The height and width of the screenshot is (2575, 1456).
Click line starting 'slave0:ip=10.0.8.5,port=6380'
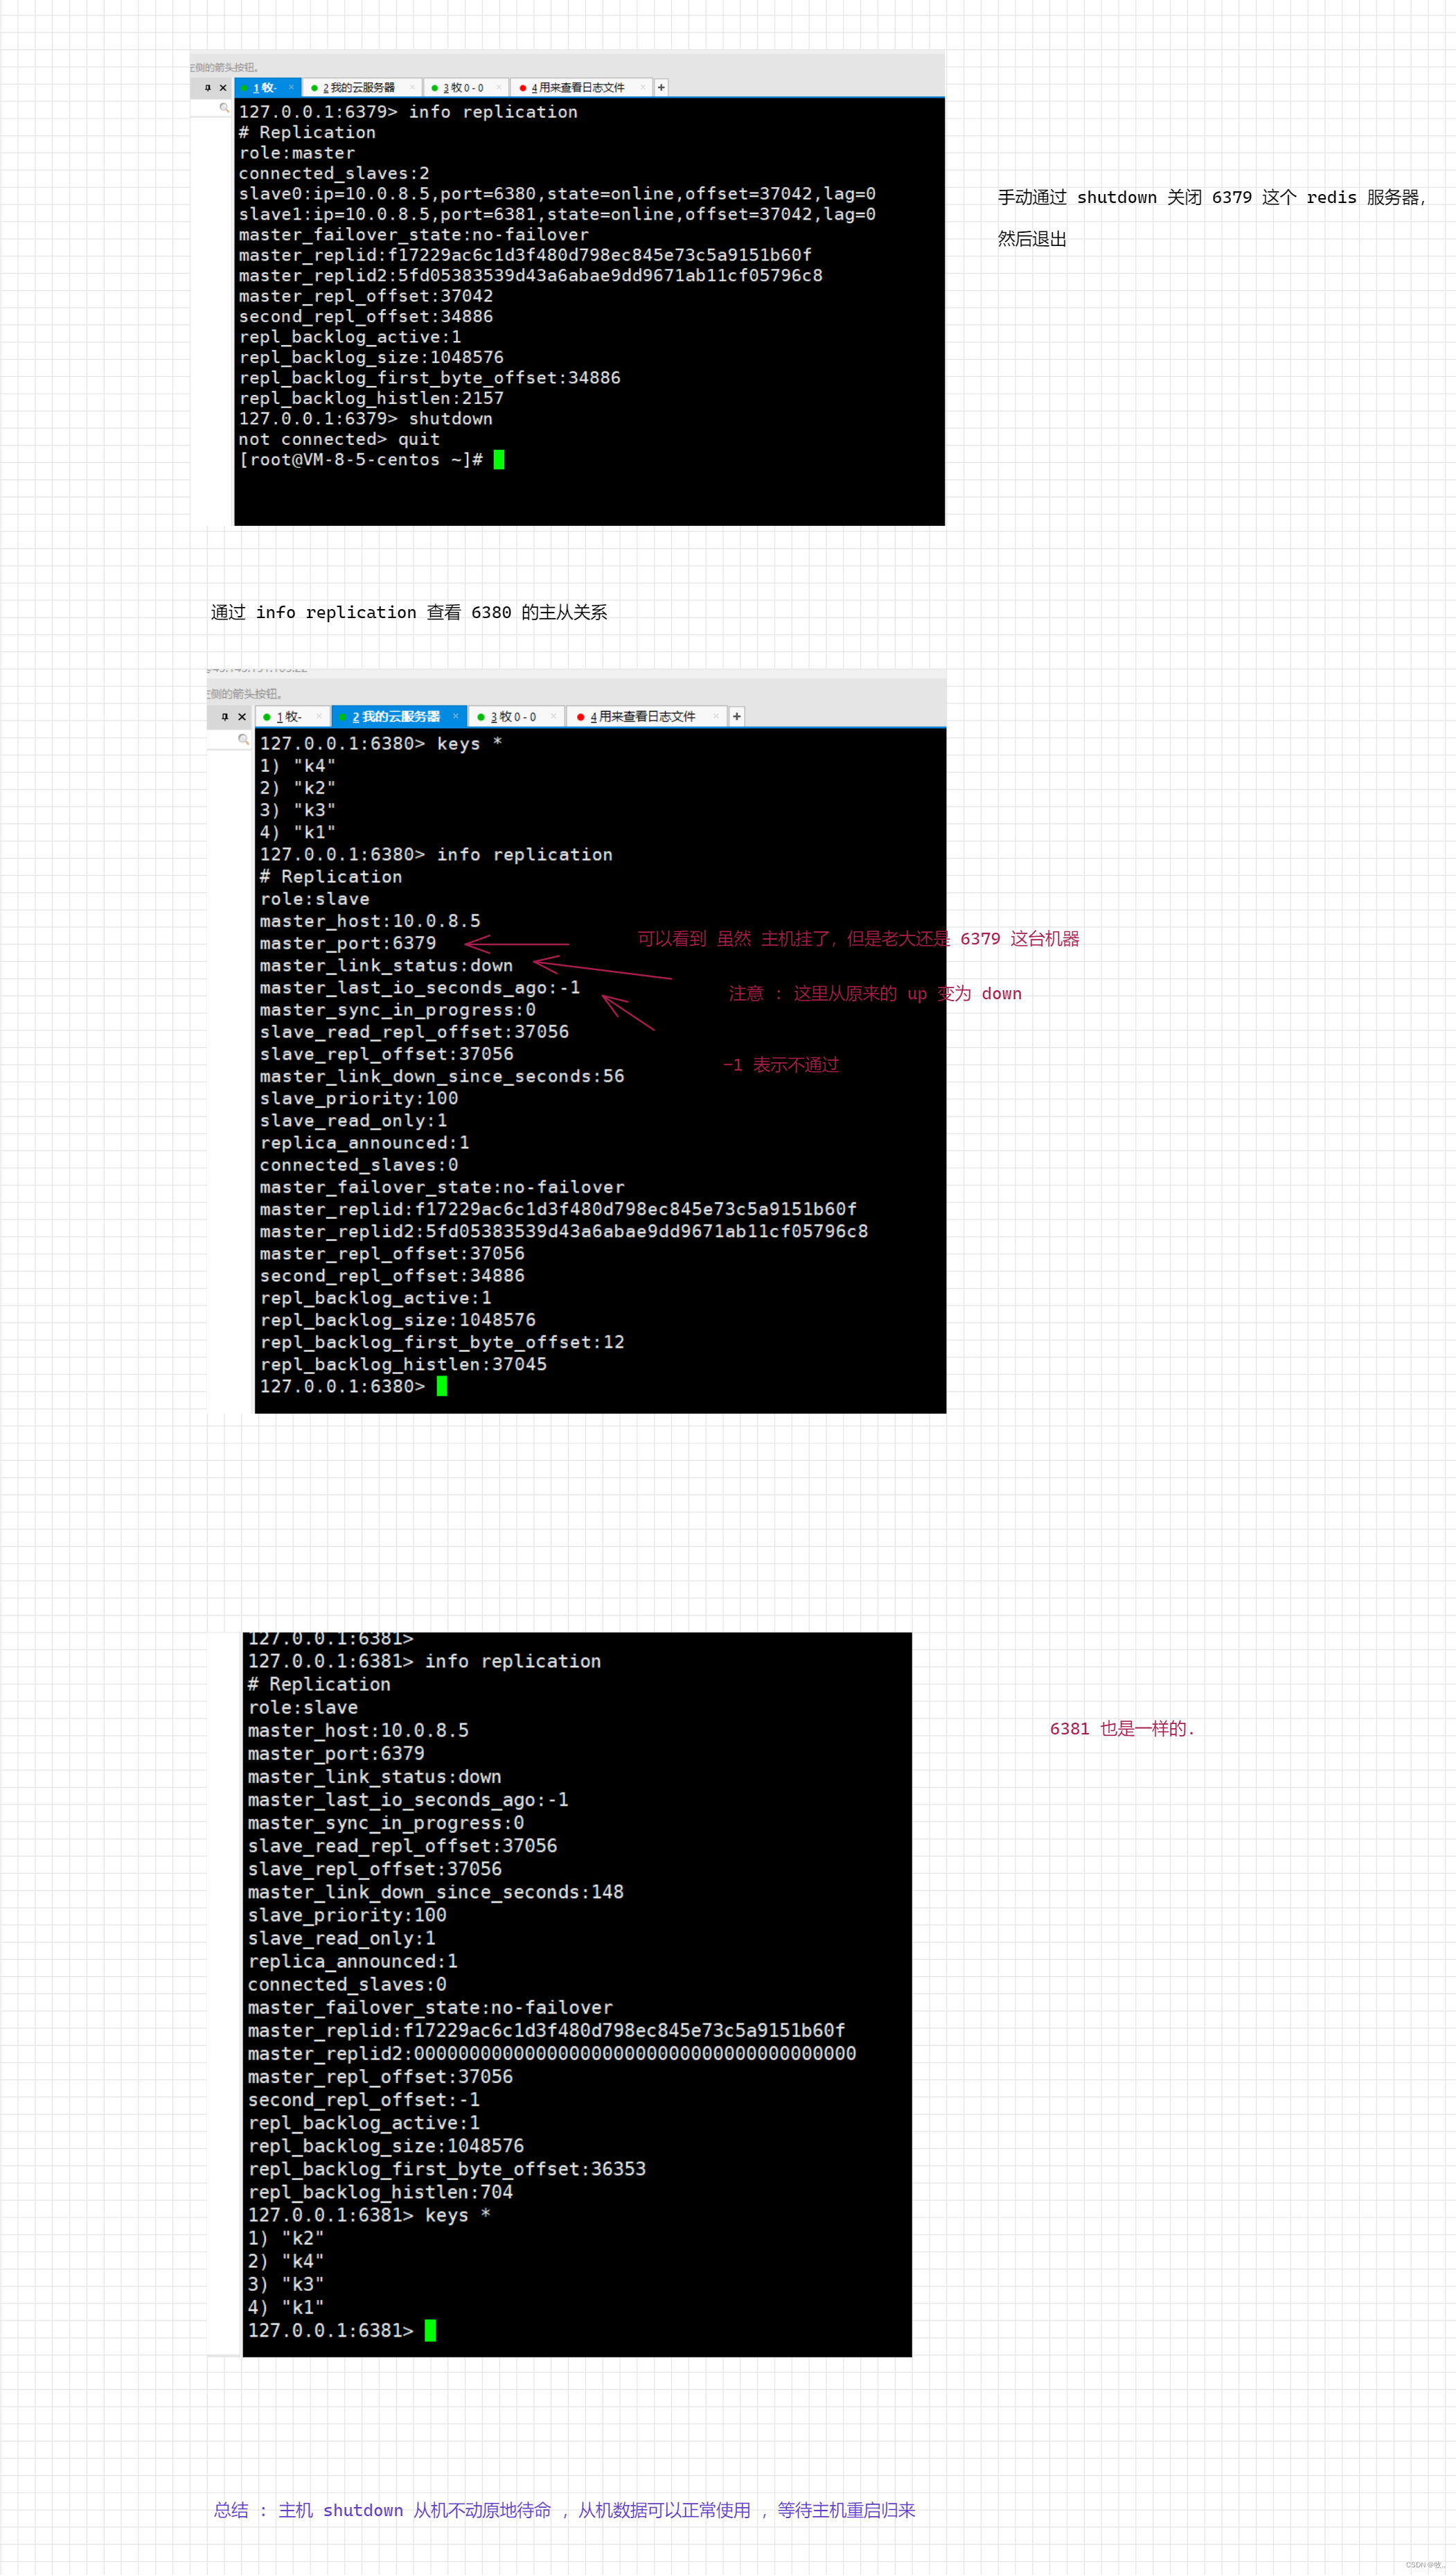coord(557,194)
